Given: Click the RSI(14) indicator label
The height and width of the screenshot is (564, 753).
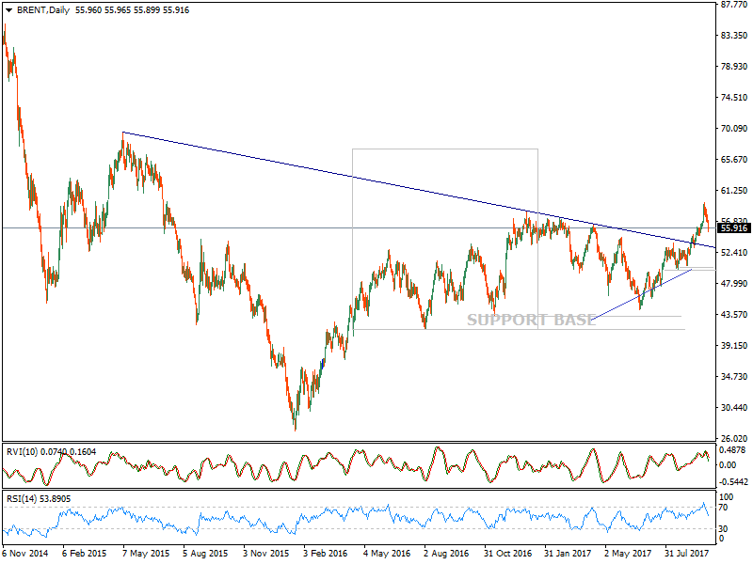Looking at the screenshot, I should [24, 499].
